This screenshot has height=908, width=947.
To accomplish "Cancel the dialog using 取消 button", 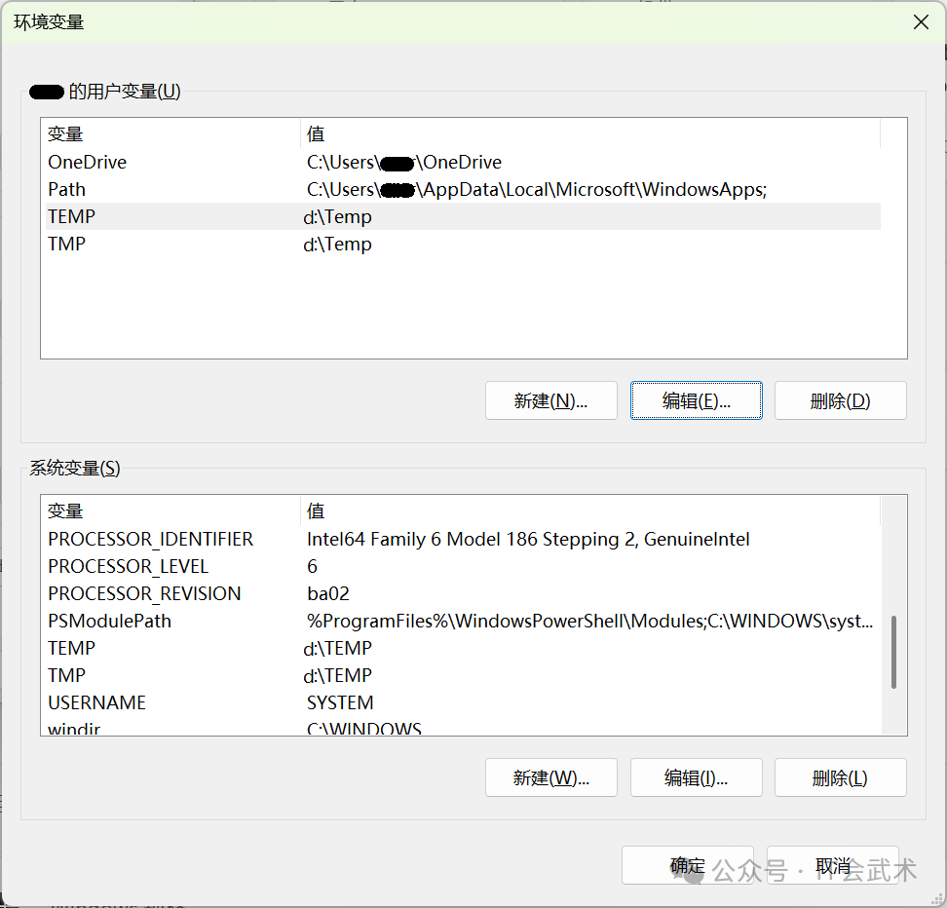I will coord(833,865).
